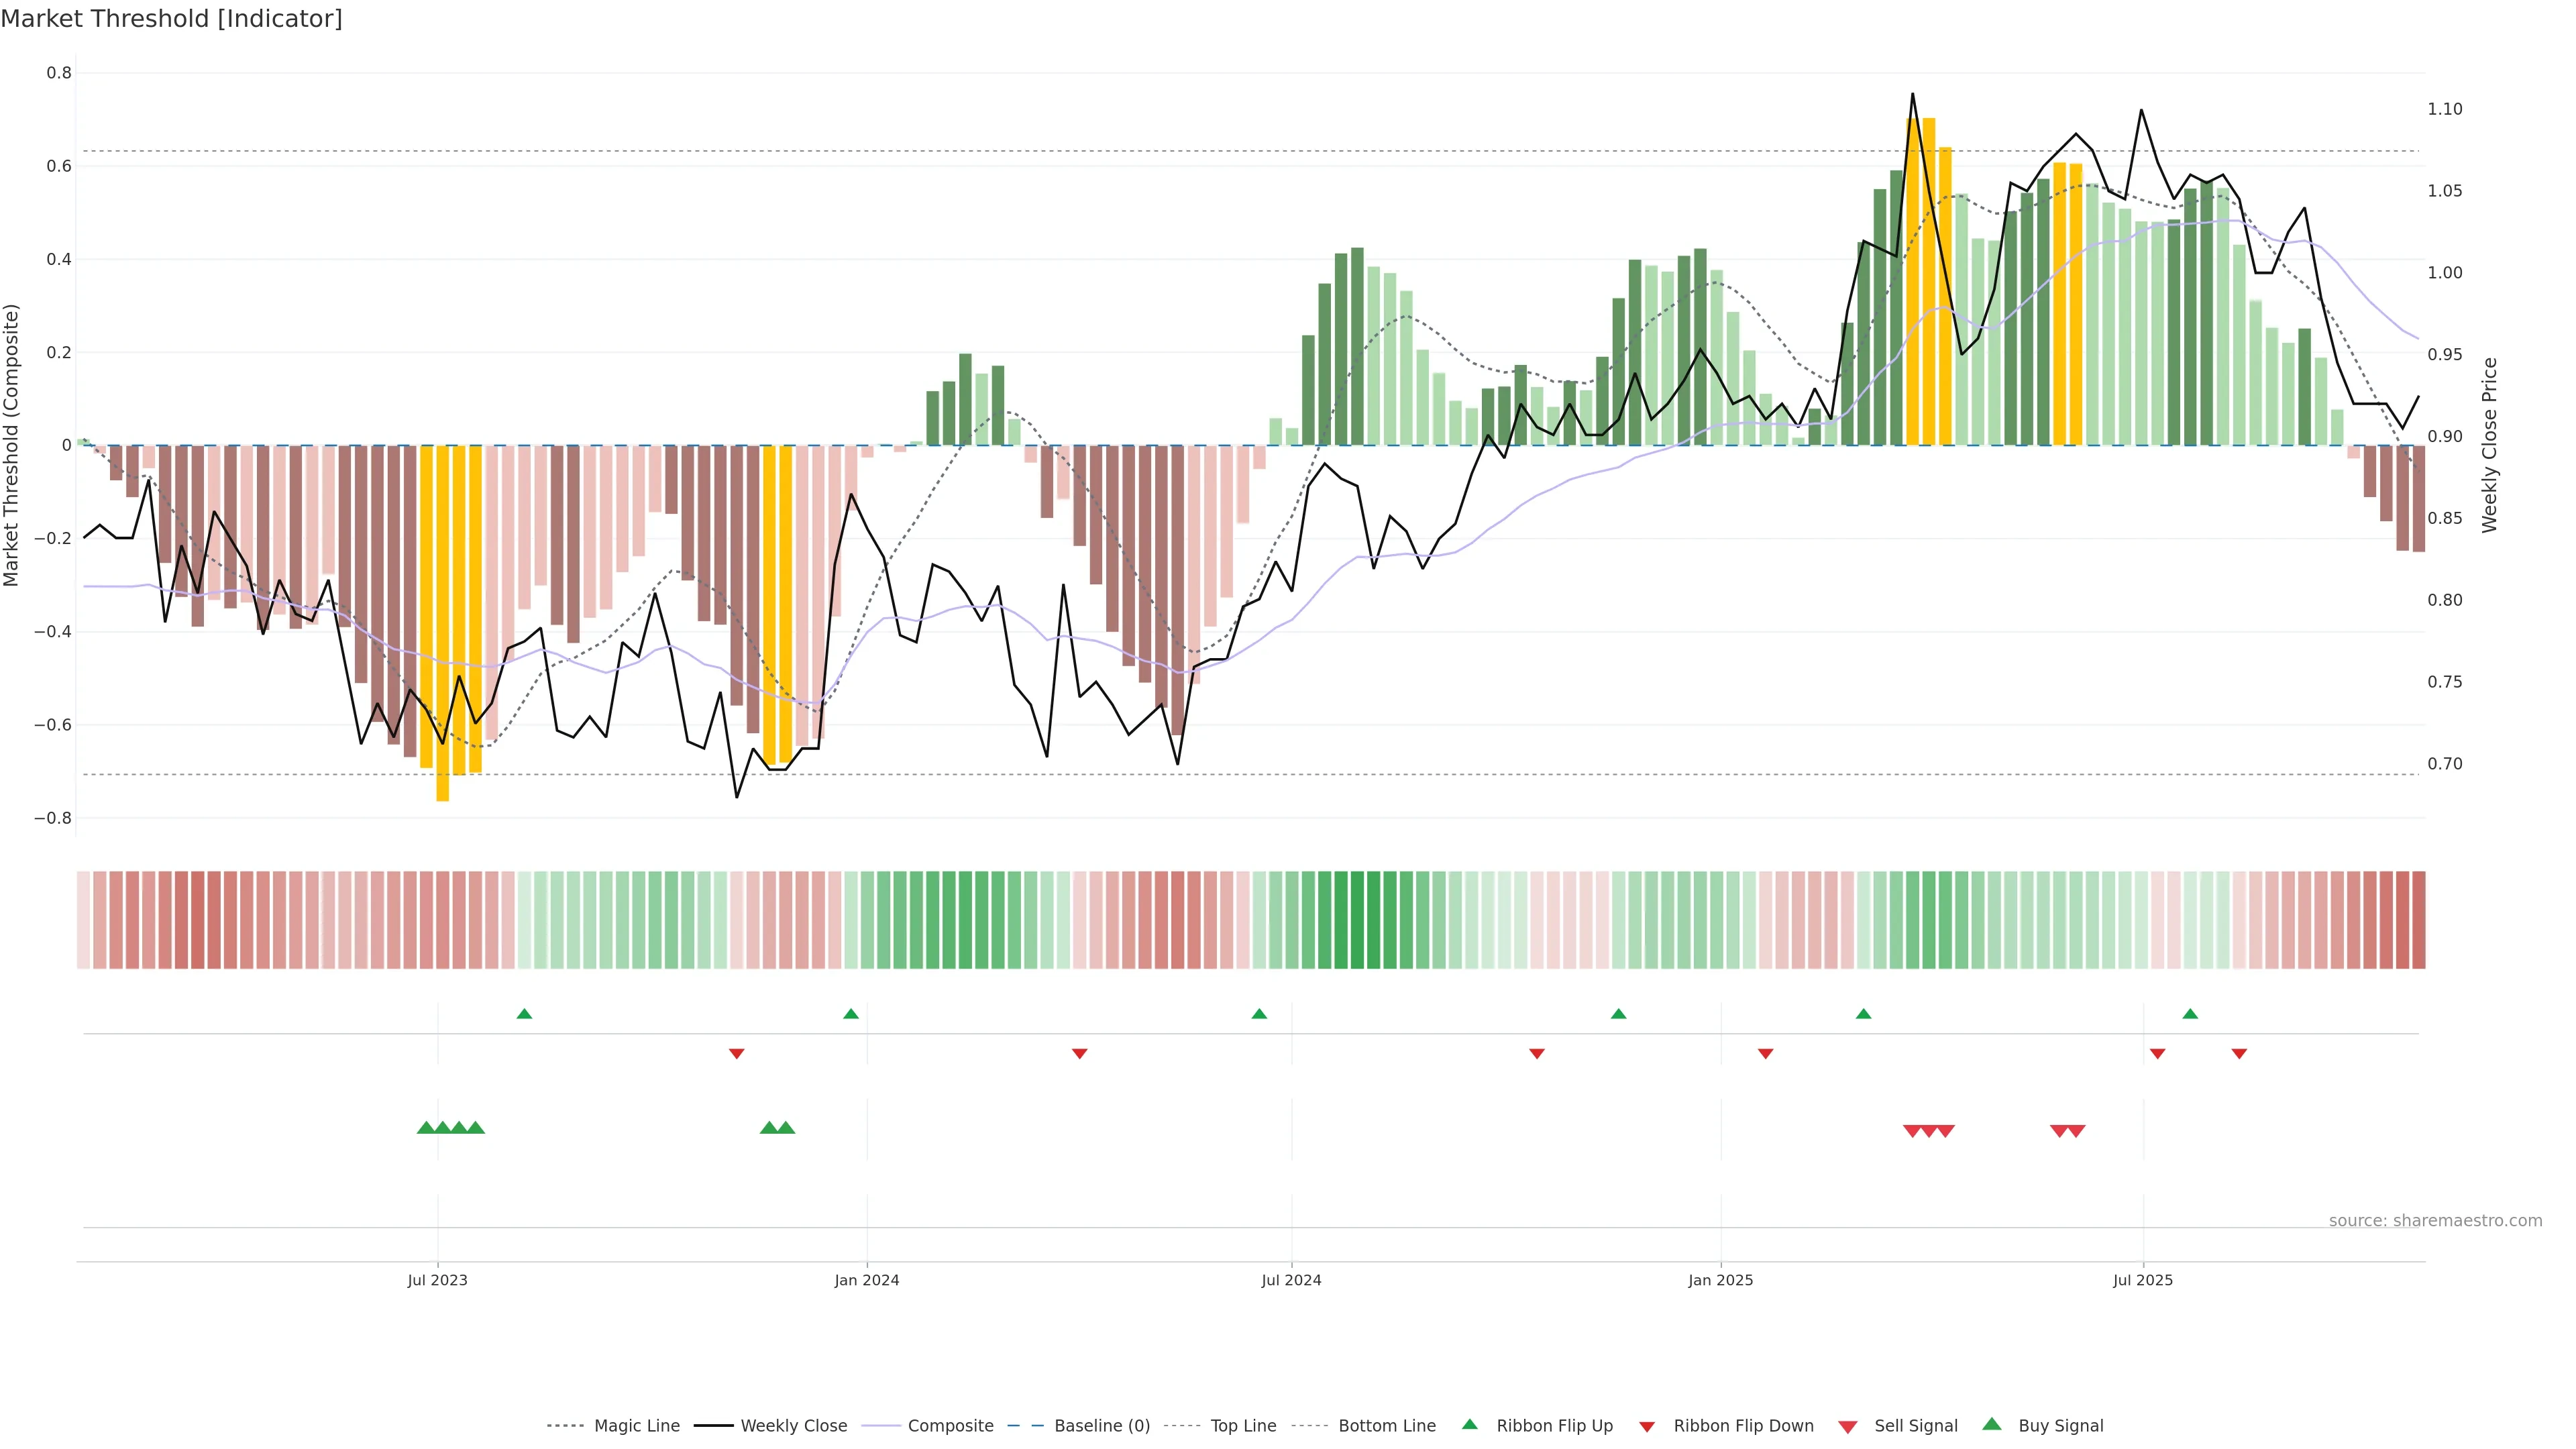Click the Ribbon Flip Down legend triangle icon

click(1647, 1426)
